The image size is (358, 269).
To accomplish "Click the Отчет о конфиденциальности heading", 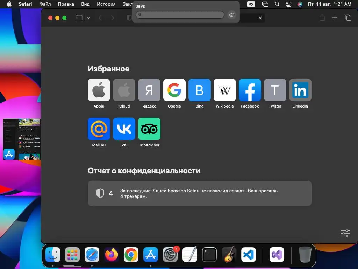I will [144, 171].
